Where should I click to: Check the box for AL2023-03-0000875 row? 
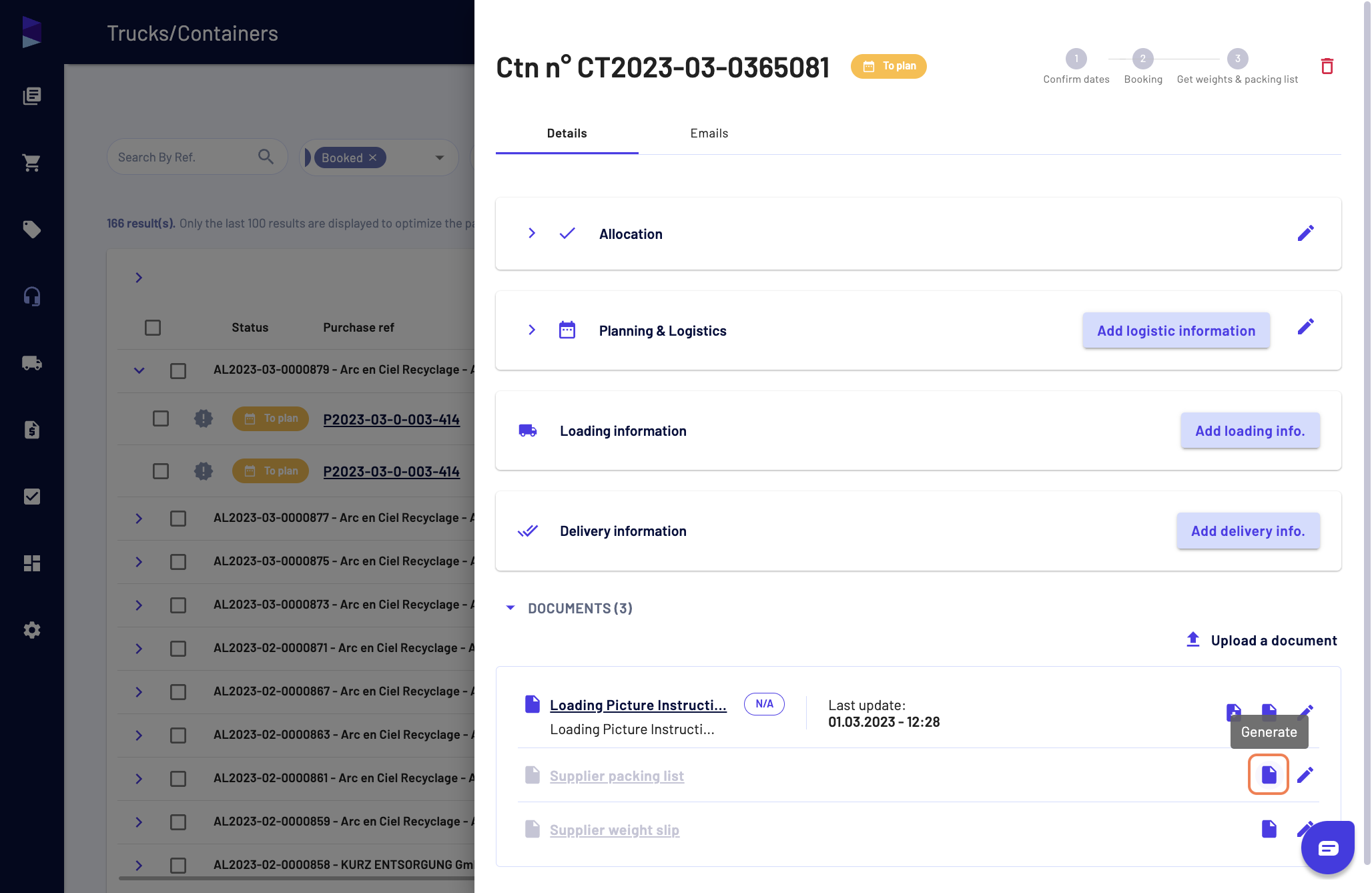(x=178, y=562)
